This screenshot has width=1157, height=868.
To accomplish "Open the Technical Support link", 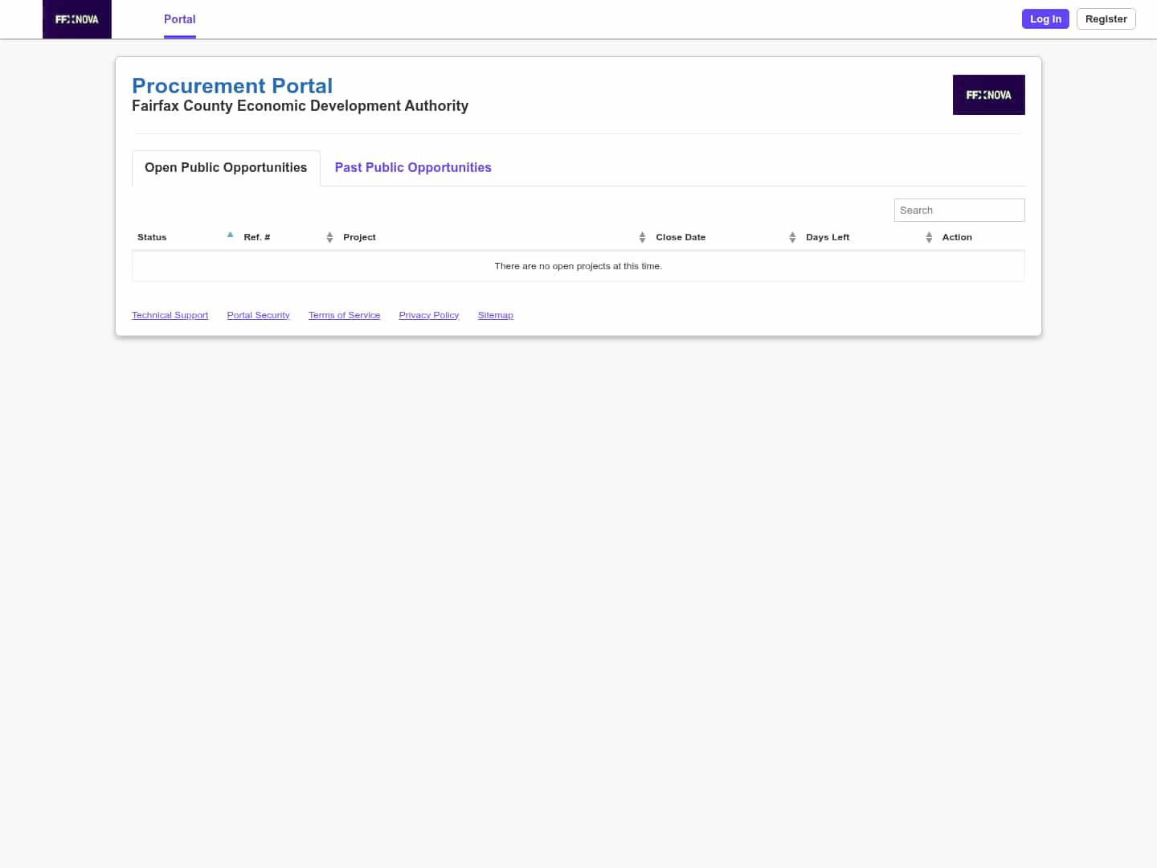I will click(x=170, y=315).
